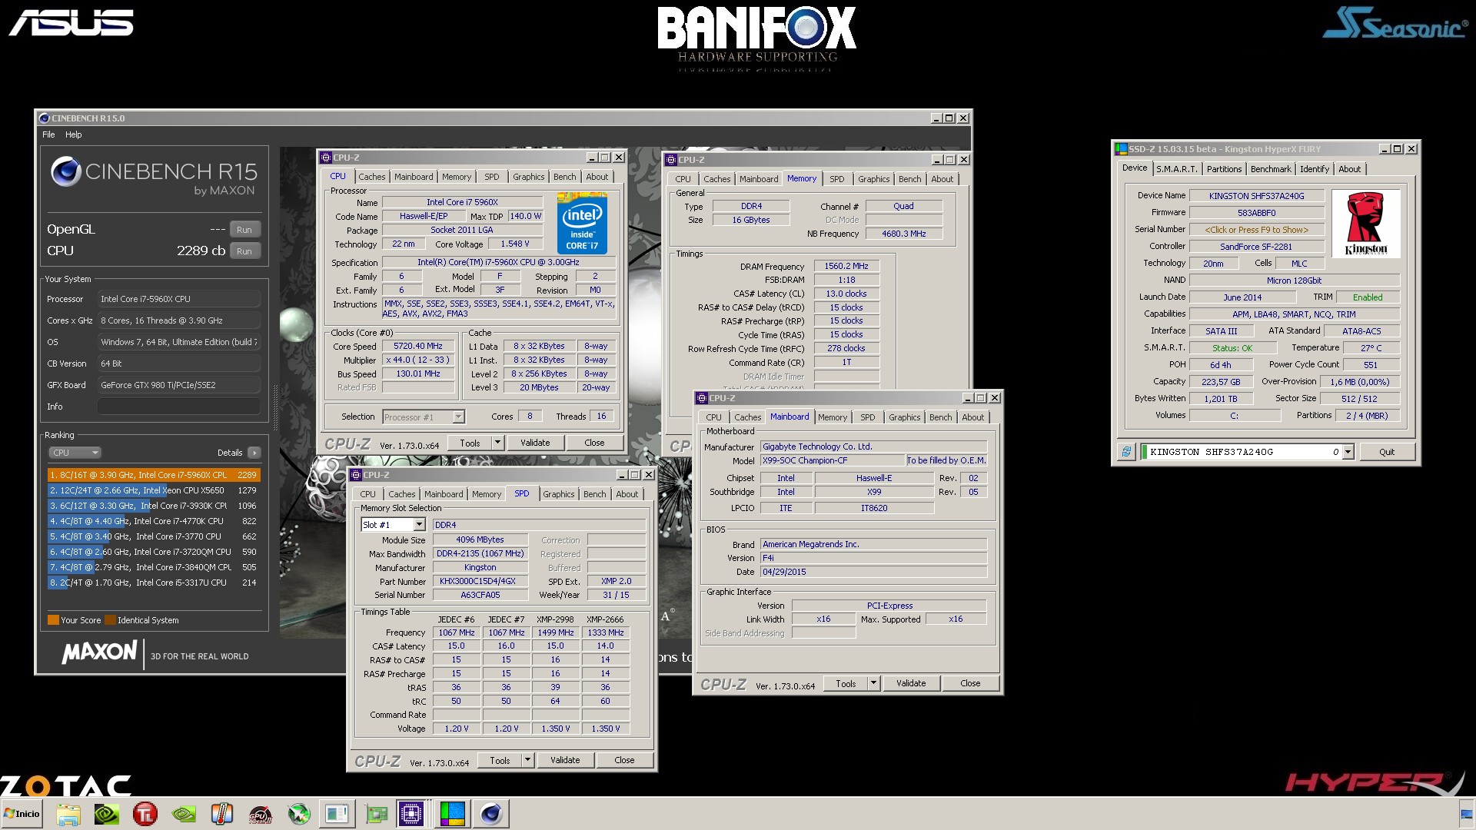Click the Kingston logo in SSD-Z
1476x830 pixels.
click(x=1366, y=224)
